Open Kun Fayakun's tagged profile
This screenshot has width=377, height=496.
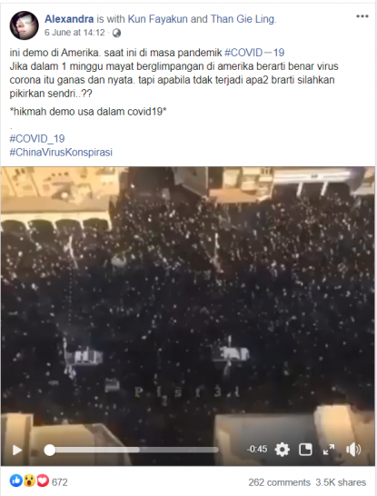pos(157,19)
